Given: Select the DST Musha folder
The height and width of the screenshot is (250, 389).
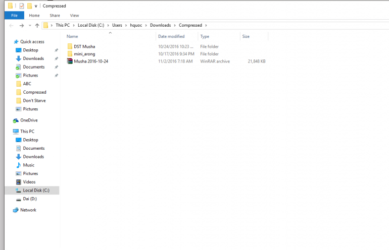Looking at the screenshot, I should (84, 46).
